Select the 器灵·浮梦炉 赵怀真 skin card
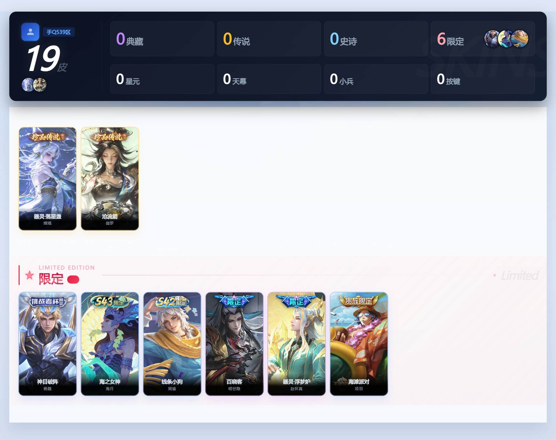556x440 pixels. [297, 344]
